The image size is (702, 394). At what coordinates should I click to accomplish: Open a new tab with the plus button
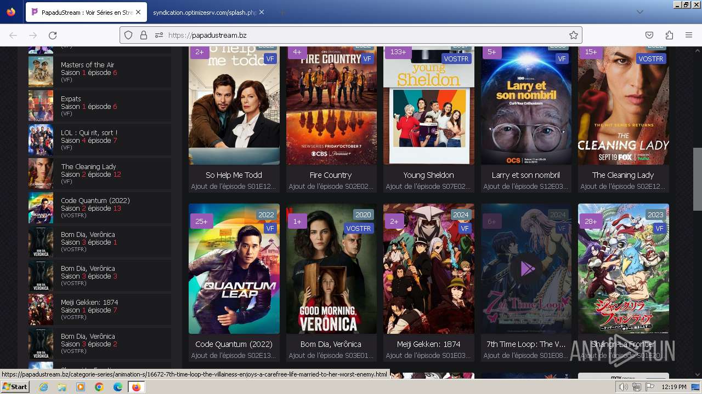pos(282,12)
